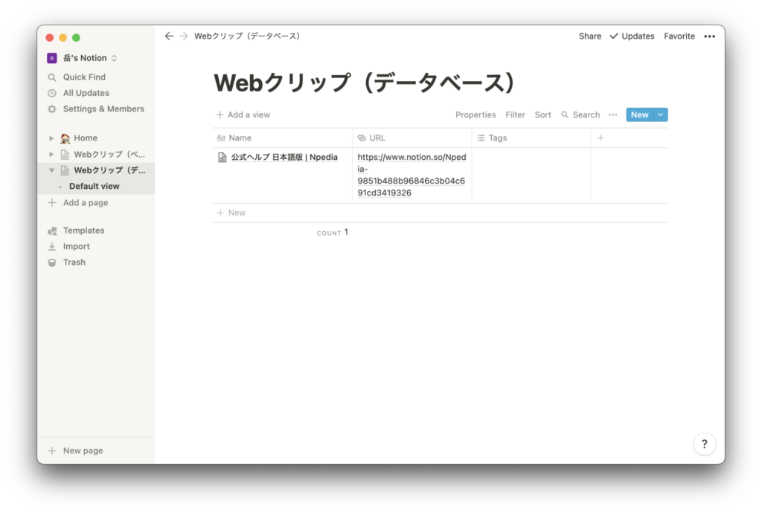This screenshot has width=762, height=513.
Task: Click the page title Webクリップ（データベース）
Action: [365, 83]
